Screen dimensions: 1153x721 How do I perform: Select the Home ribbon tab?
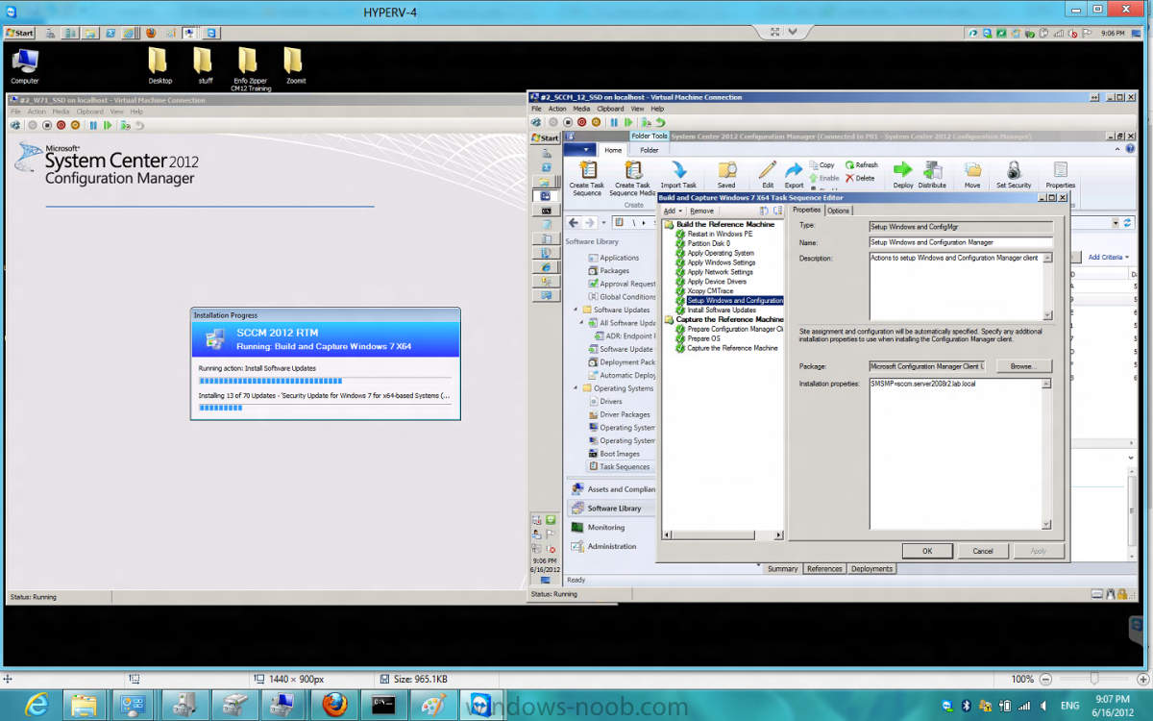tap(613, 150)
